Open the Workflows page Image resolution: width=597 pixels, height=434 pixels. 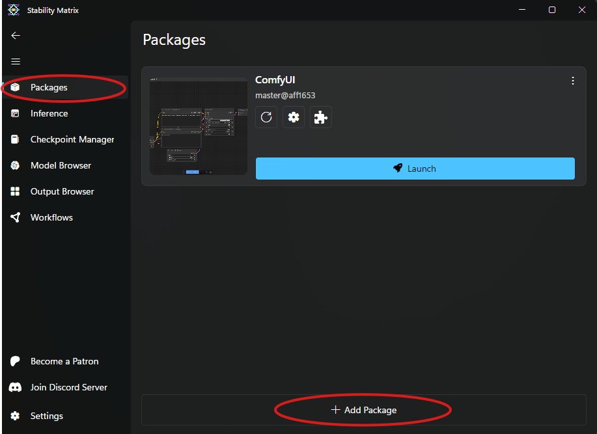(x=66, y=217)
